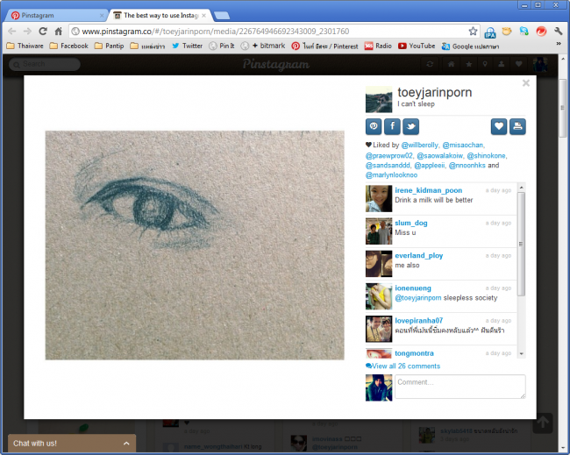Expand the Chat with us panel
This screenshot has height=455, width=570.
click(x=72, y=444)
